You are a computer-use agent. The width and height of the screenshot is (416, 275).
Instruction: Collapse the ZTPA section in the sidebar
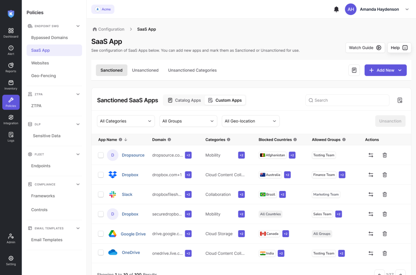(x=78, y=94)
